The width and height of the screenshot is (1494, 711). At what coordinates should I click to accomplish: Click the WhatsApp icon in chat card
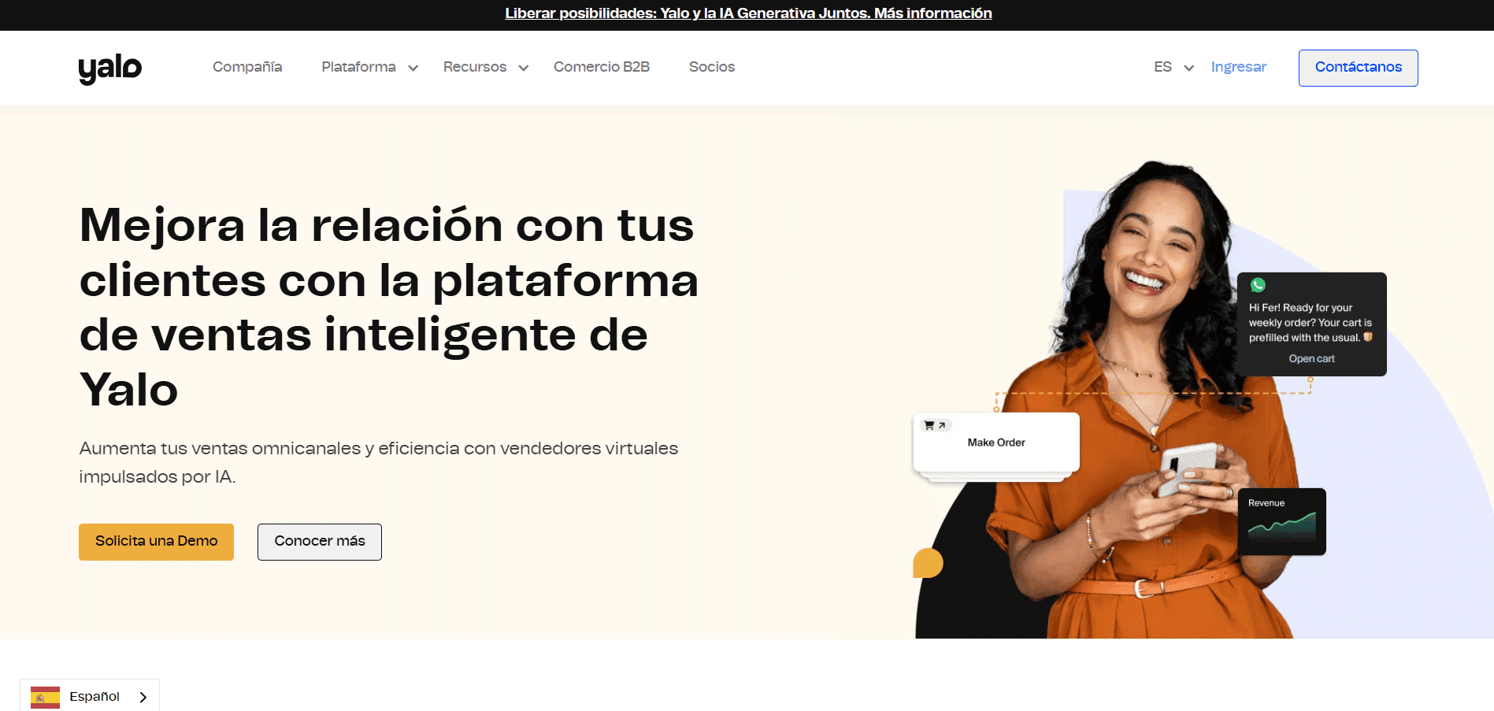pos(1258,285)
